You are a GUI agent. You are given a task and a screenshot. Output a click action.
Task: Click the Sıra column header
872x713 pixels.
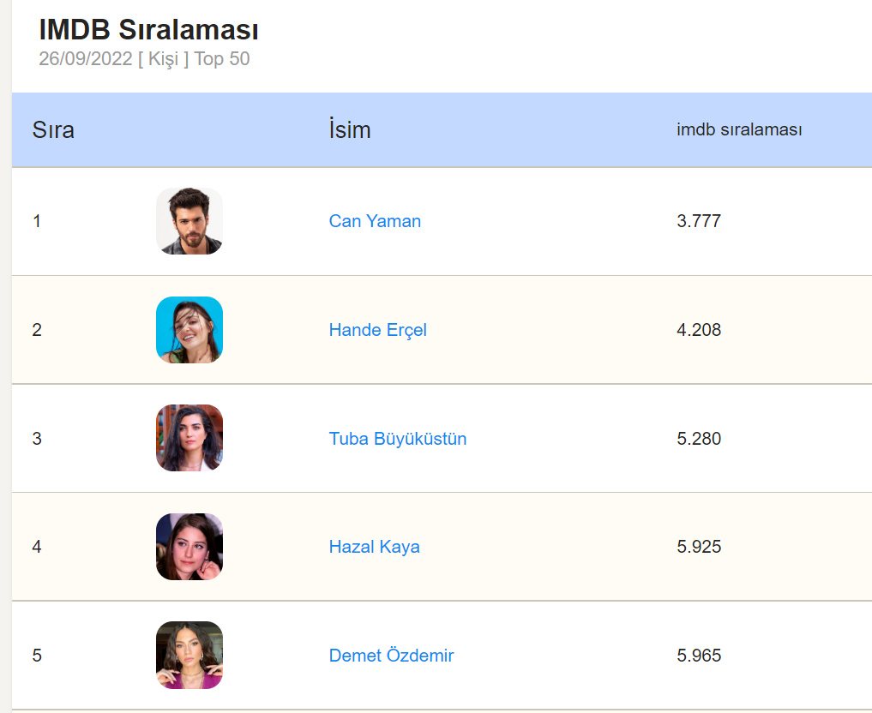tap(53, 130)
